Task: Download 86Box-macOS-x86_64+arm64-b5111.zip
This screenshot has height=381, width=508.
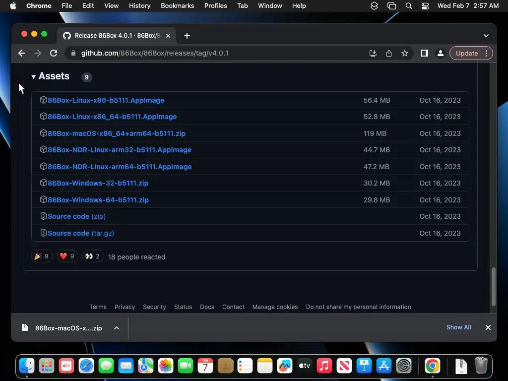Action: click(x=117, y=133)
